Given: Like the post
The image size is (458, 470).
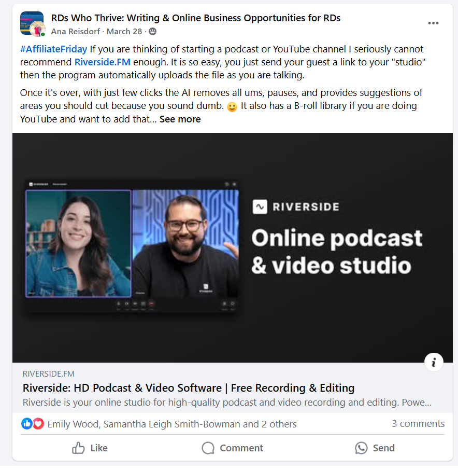Looking at the screenshot, I should tap(90, 448).
